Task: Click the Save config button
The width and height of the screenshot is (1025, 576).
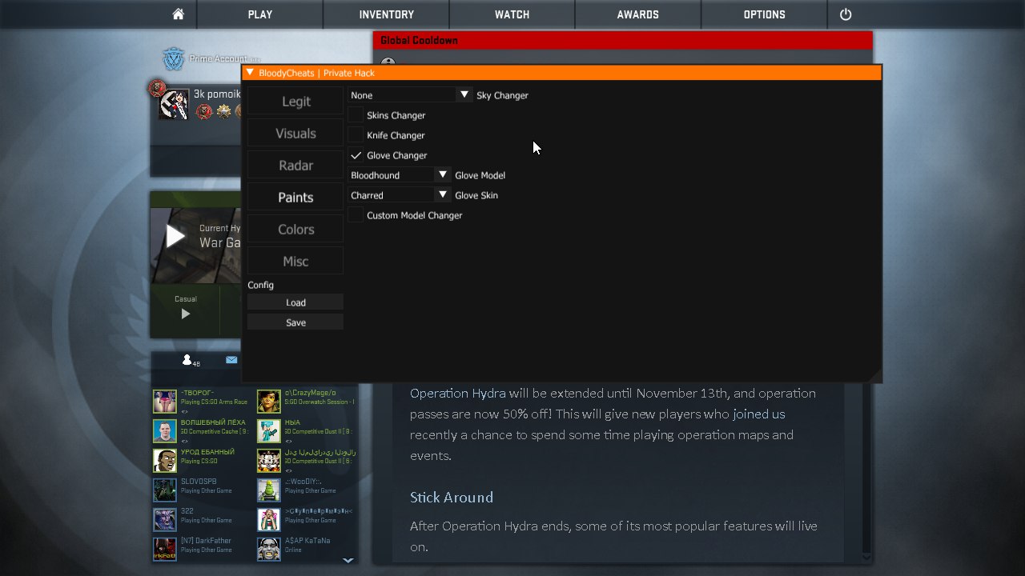Action: [x=295, y=322]
